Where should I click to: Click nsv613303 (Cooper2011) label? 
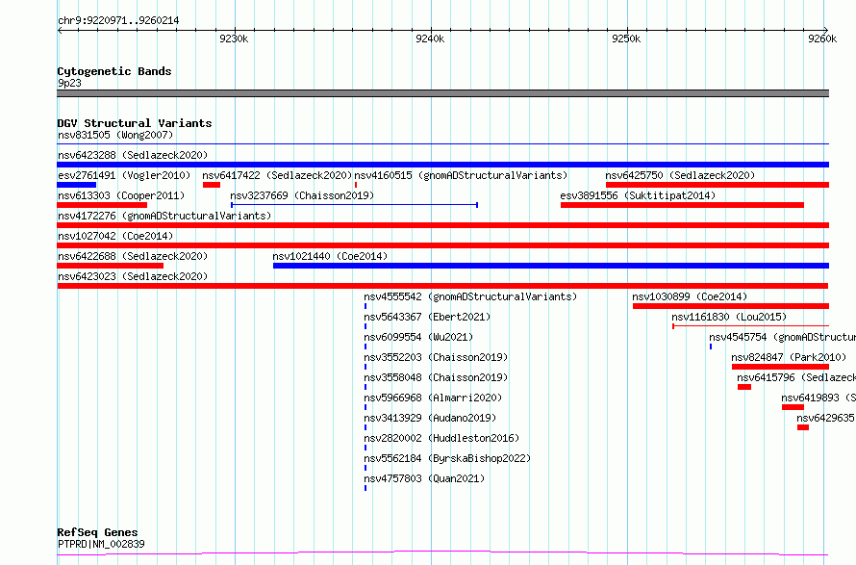click(121, 195)
